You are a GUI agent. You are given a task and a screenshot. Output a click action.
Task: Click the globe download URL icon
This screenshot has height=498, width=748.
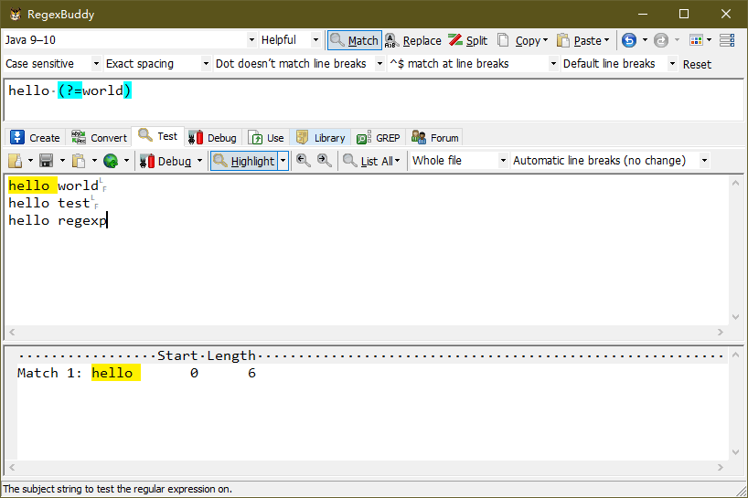[111, 161]
